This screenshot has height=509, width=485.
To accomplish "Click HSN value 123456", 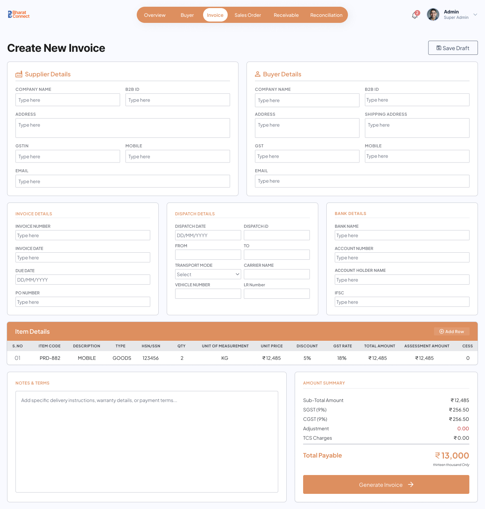I will 151,358.
